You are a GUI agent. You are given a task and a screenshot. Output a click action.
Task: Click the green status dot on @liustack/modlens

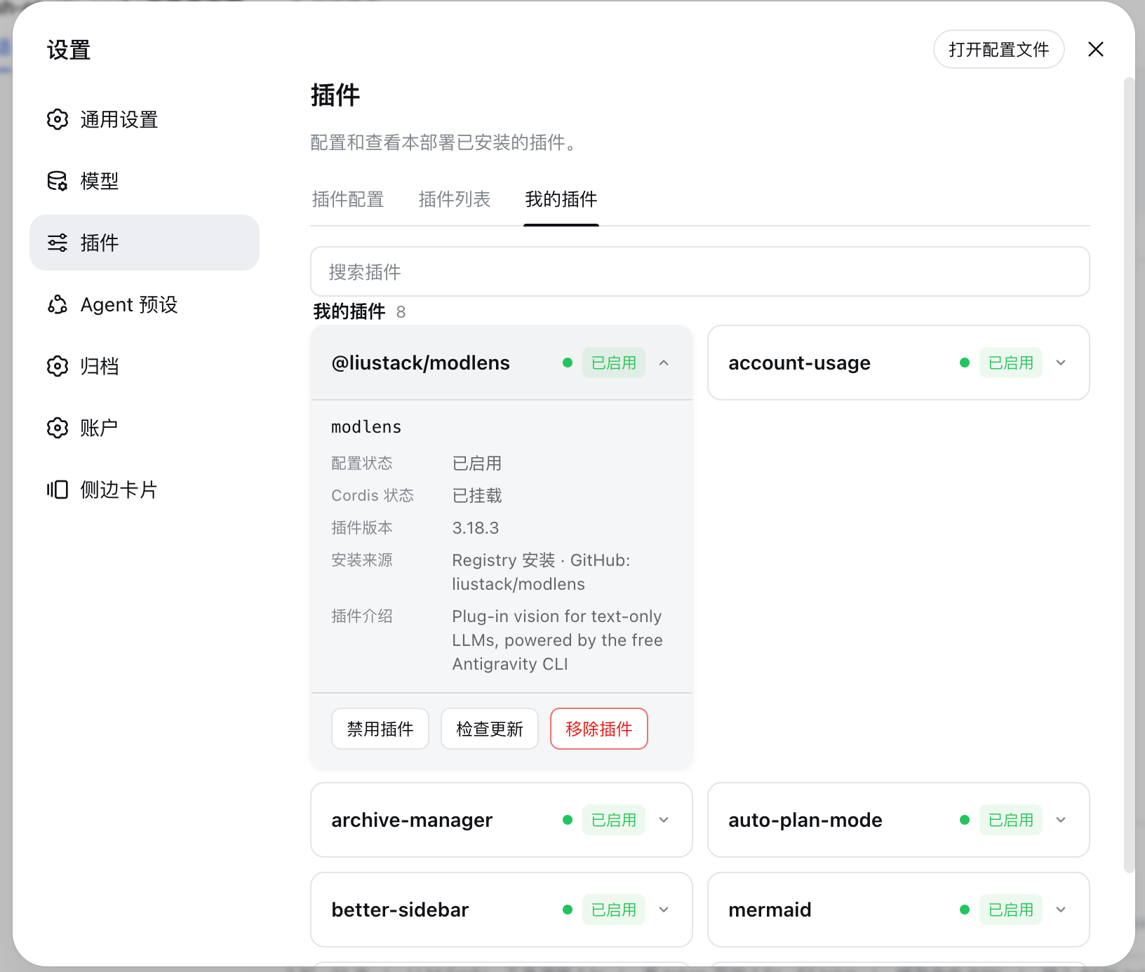[x=568, y=363]
